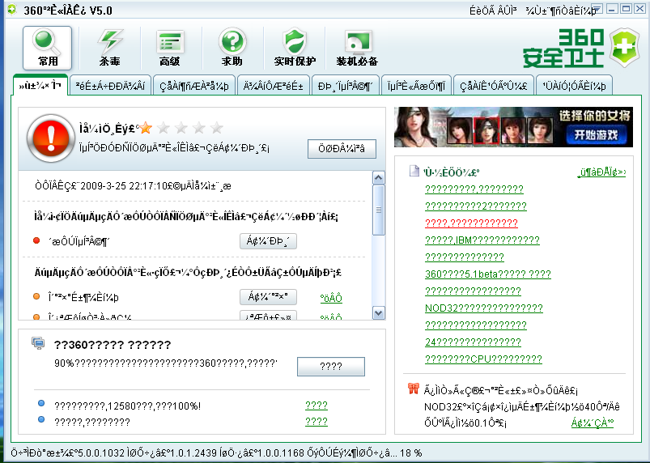The height and width of the screenshot is (463, 650).
Task: Click the 'Á¢¼´°²×°' button beside the orange dot
Action: 268,297
